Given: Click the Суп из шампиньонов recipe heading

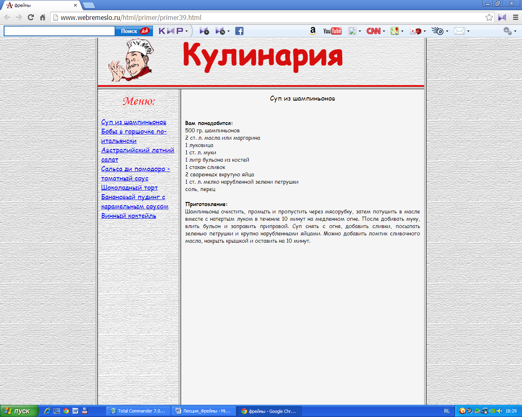Looking at the screenshot, I should click(x=303, y=98).
